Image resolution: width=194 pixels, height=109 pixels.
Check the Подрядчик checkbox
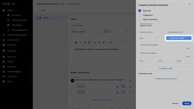[x=139, y=15]
